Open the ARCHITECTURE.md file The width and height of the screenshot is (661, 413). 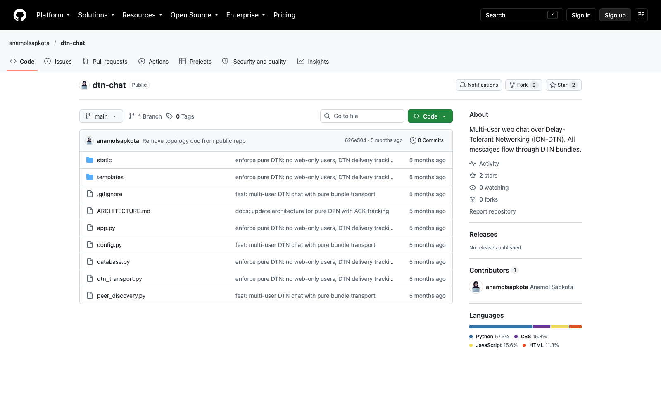click(x=124, y=211)
